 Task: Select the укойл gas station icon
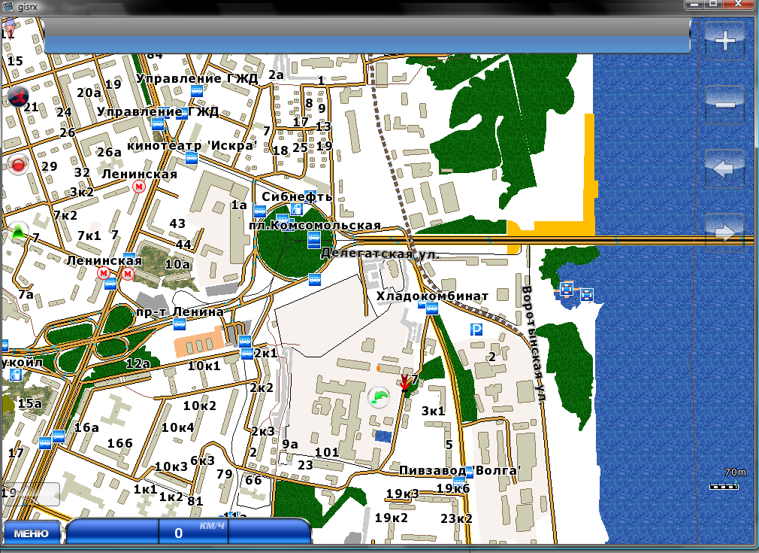(16, 375)
